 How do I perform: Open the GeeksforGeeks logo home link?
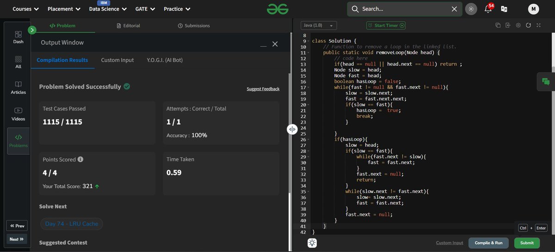coord(277,9)
